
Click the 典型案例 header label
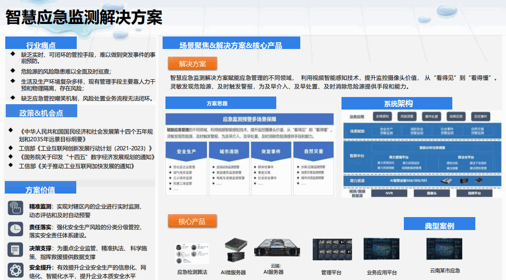(439, 225)
